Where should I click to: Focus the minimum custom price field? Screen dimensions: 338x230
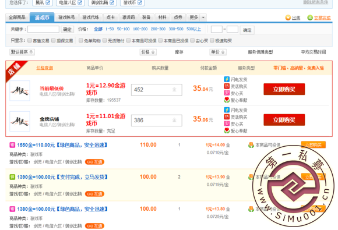click(217, 29)
